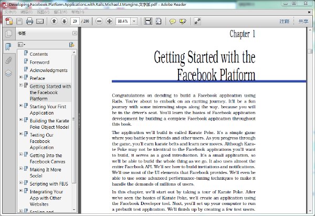Open the 窗口 menu
The width and height of the screenshot is (315, 216).
pyautogui.click(x=60, y=12)
